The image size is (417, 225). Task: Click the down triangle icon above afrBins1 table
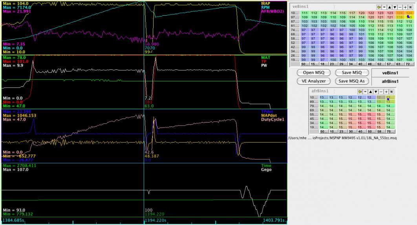377,91
